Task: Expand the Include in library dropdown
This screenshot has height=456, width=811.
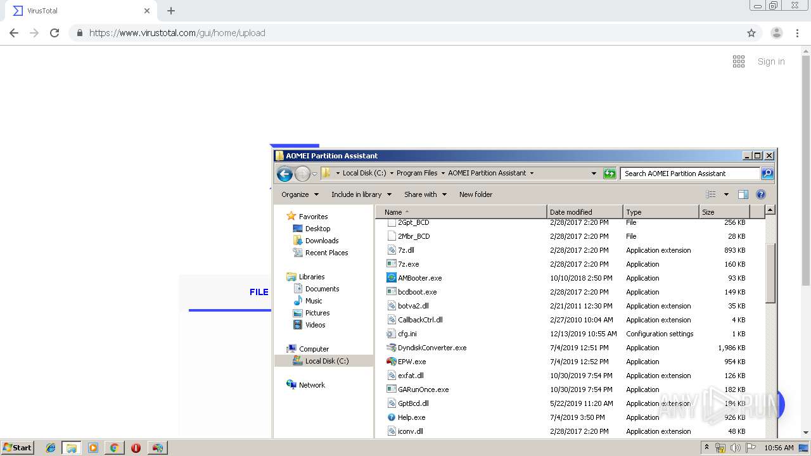Action: click(x=361, y=194)
